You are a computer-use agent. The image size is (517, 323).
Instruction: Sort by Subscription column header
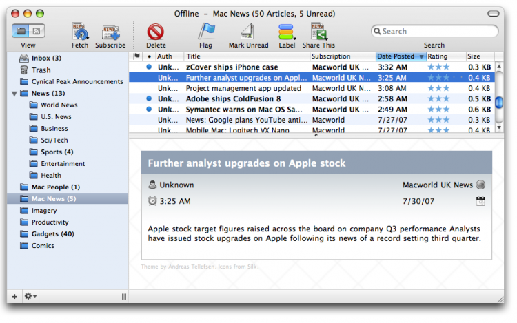click(343, 56)
